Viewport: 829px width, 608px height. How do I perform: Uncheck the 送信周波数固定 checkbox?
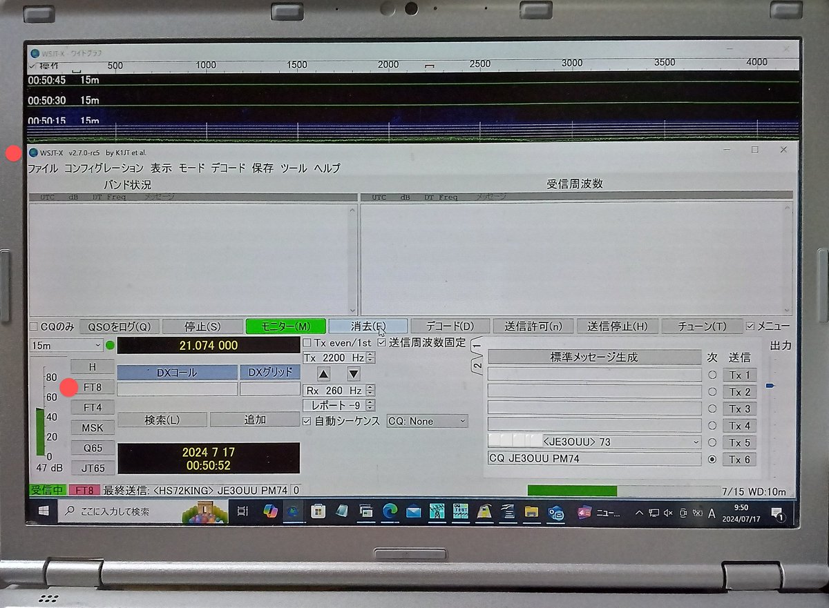(x=382, y=342)
